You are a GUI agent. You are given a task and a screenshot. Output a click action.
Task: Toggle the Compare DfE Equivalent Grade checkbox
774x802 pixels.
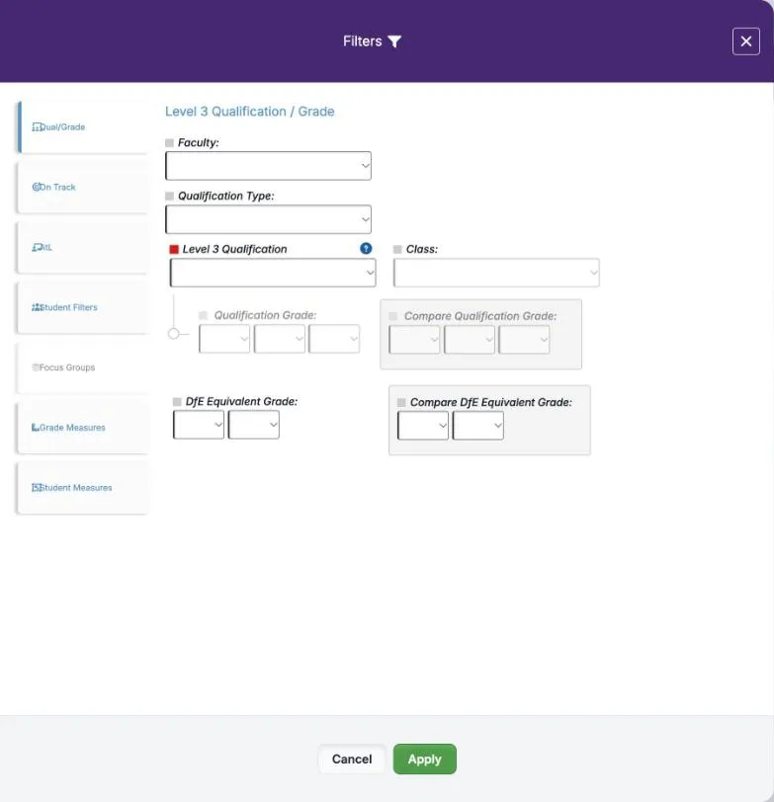pyautogui.click(x=401, y=403)
